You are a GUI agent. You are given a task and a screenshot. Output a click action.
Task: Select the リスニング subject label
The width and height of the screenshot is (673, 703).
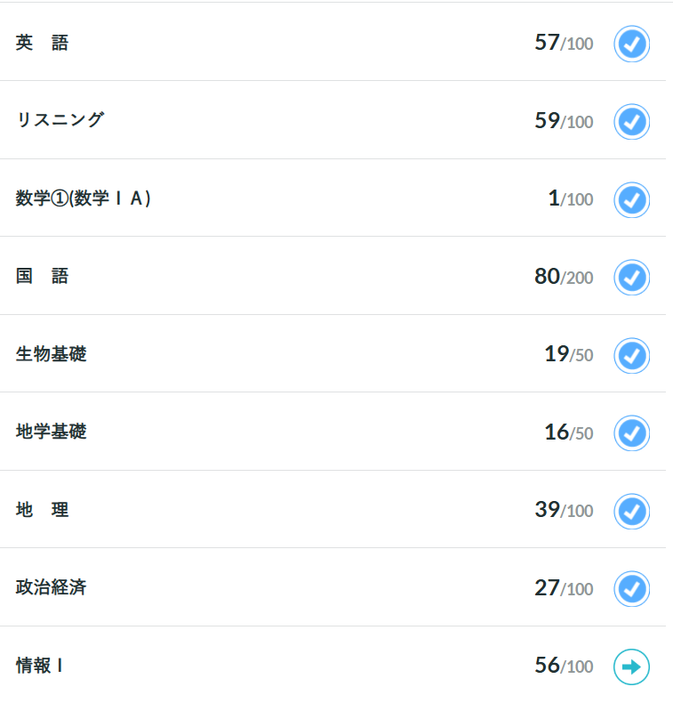pyautogui.click(x=60, y=120)
